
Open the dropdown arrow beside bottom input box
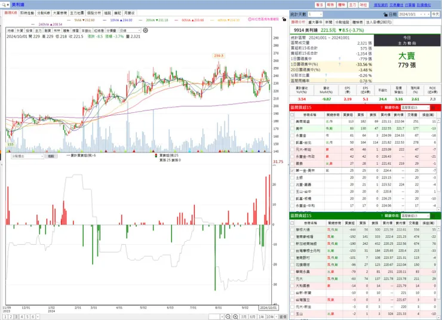(x=222, y=317)
